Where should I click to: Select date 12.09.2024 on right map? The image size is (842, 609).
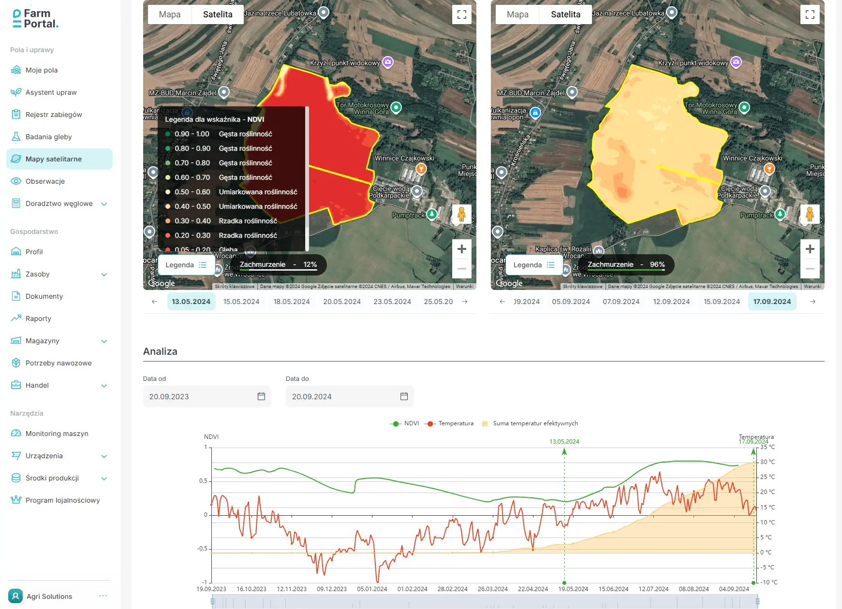click(x=671, y=302)
